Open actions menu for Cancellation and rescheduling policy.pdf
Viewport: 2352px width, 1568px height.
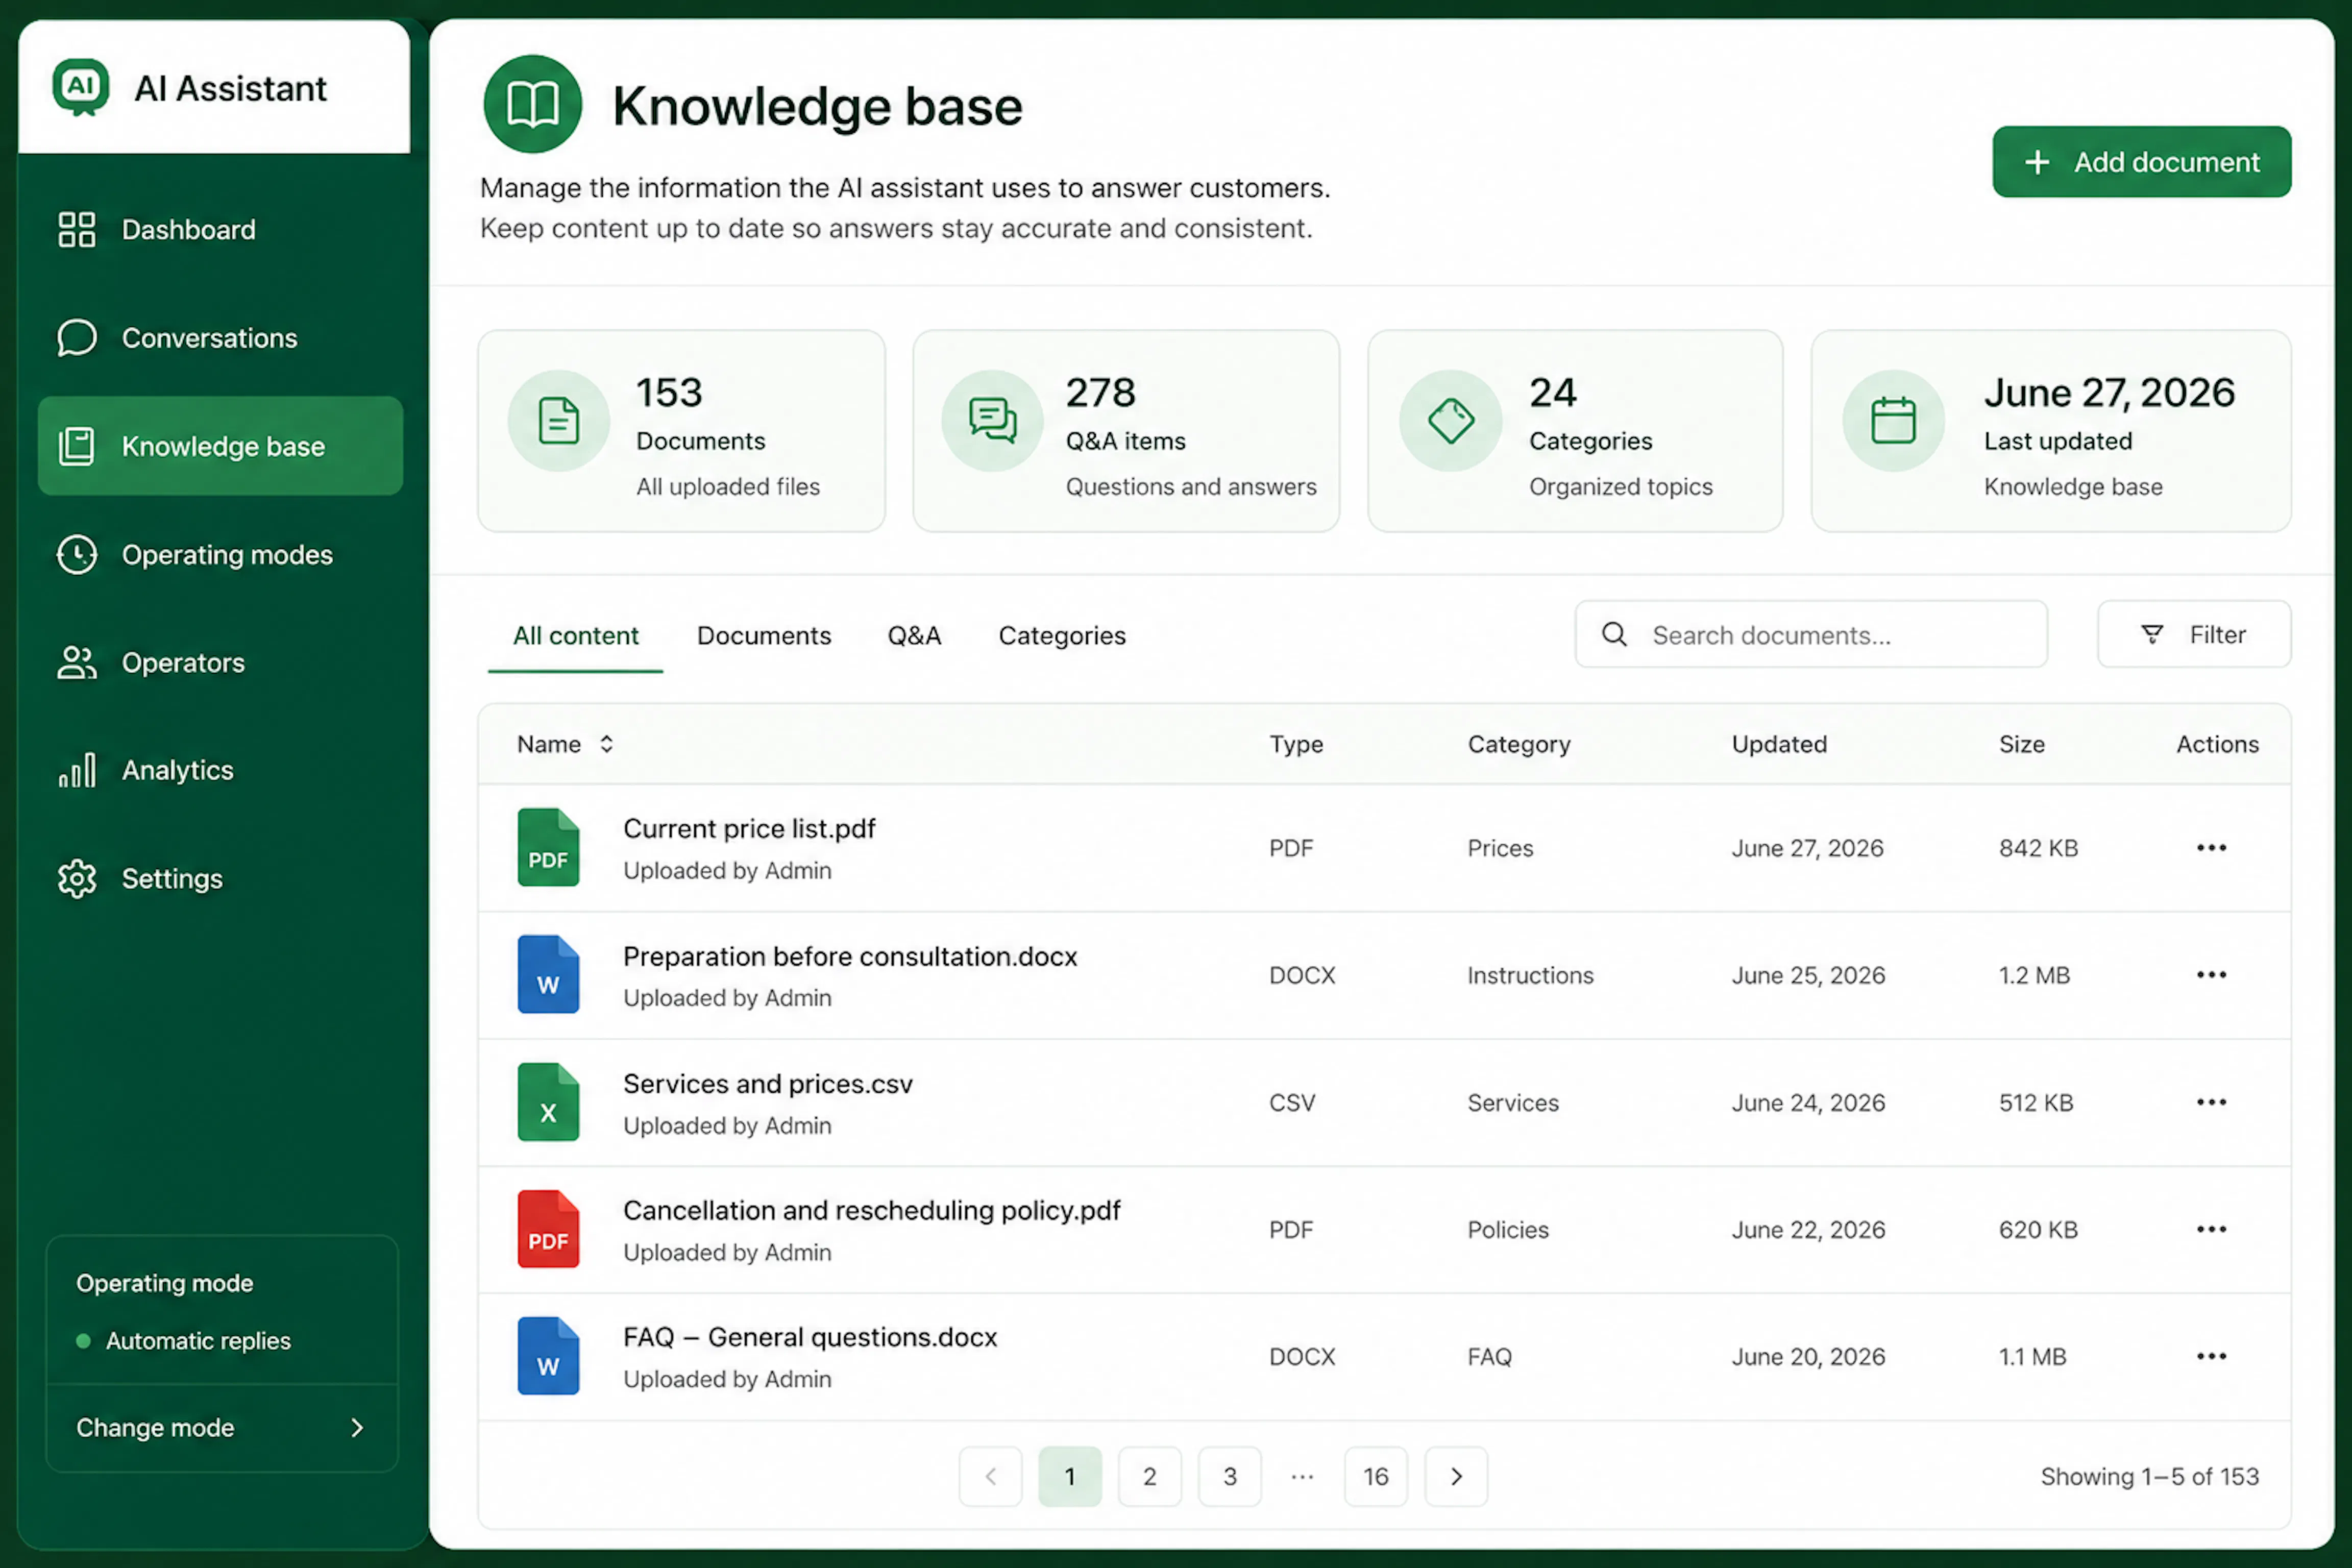click(x=2211, y=1229)
